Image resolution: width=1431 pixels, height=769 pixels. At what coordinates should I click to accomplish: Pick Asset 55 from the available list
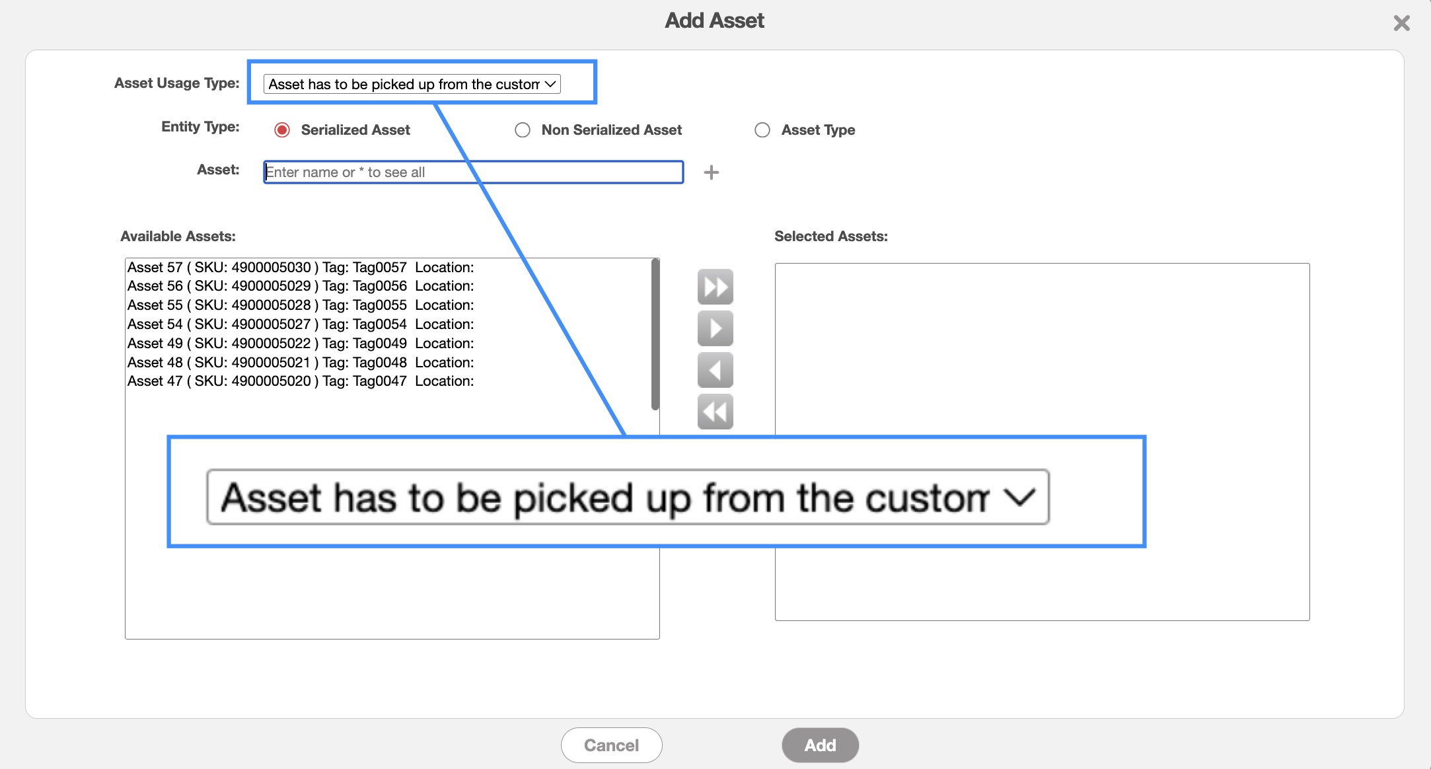(301, 305)
